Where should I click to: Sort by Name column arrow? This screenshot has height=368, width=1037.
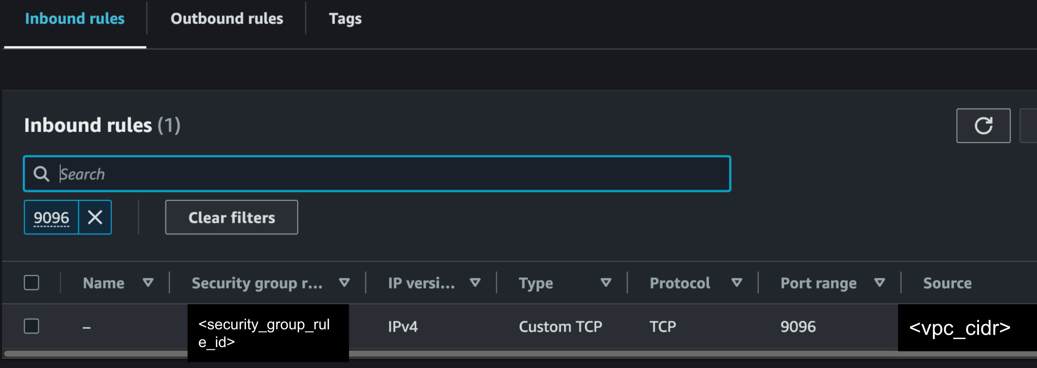click(x=148, y=283)
